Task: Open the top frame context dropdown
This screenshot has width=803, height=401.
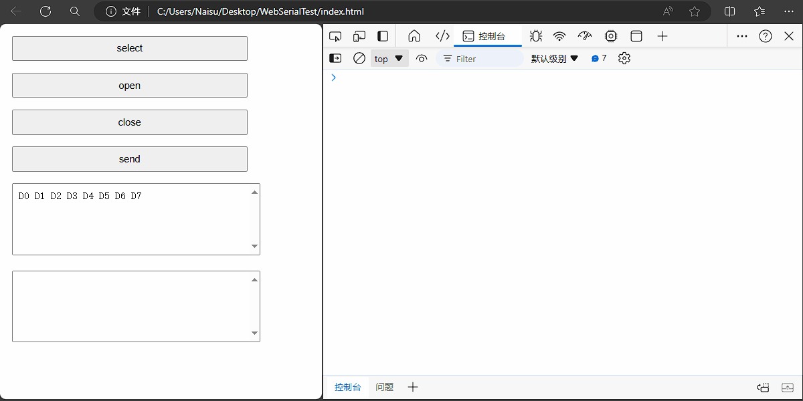Action: point(389,58)
